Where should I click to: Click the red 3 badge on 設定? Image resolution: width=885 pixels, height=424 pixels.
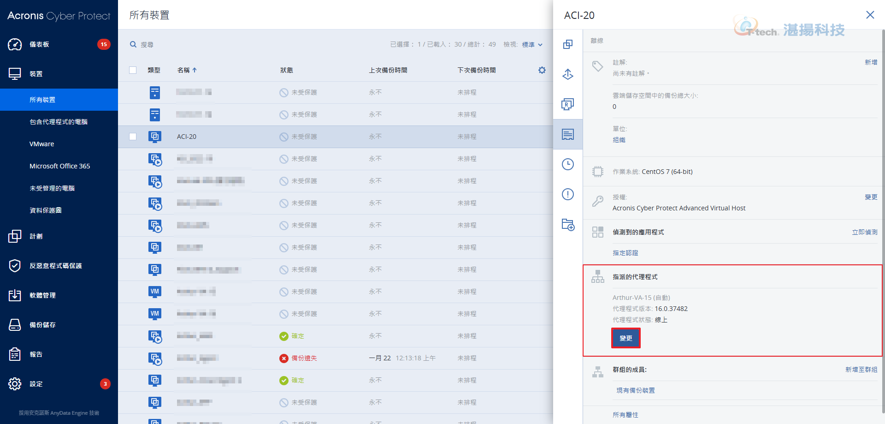(105, 384)
